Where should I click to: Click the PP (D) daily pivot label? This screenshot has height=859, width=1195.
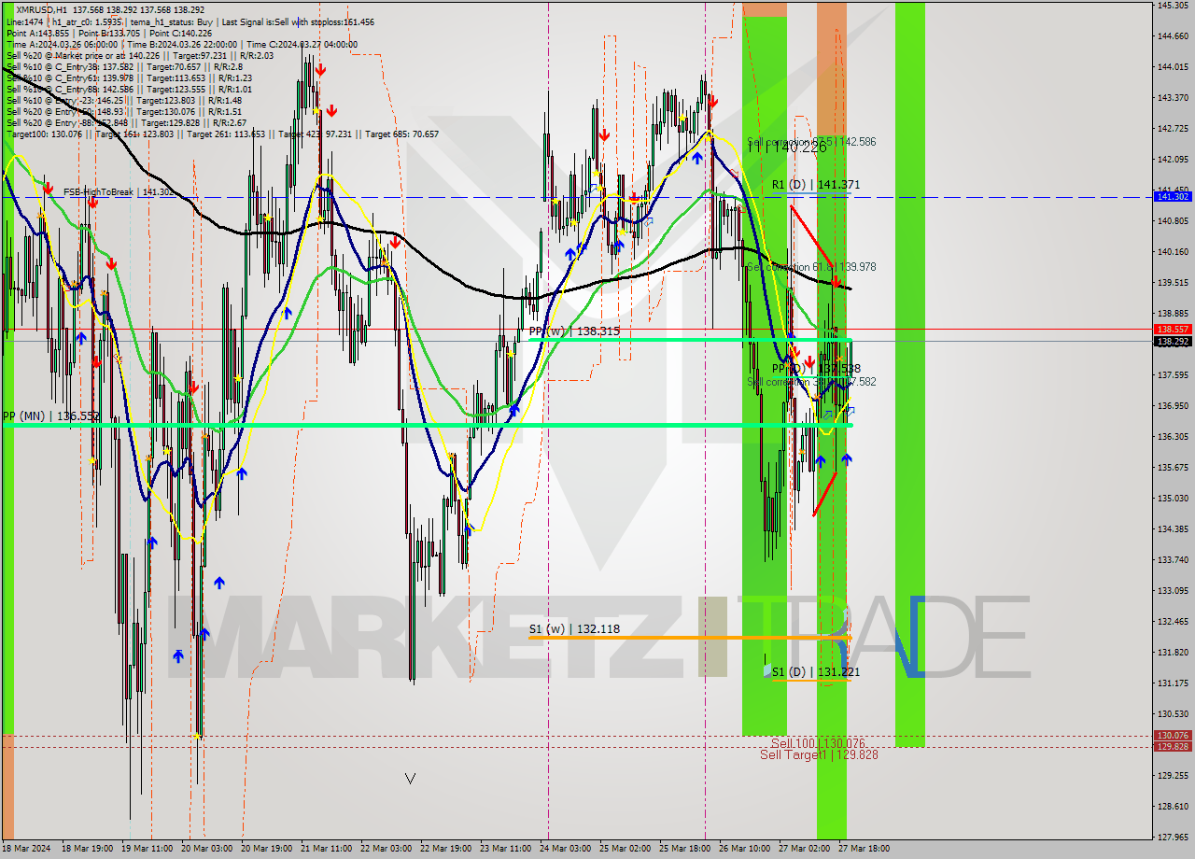(x=816, y=369)
